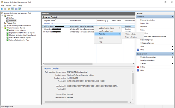The height and width of the screenshot is (108, 175).
Task: Open the Action menu
Action: (x=8, y=6)
